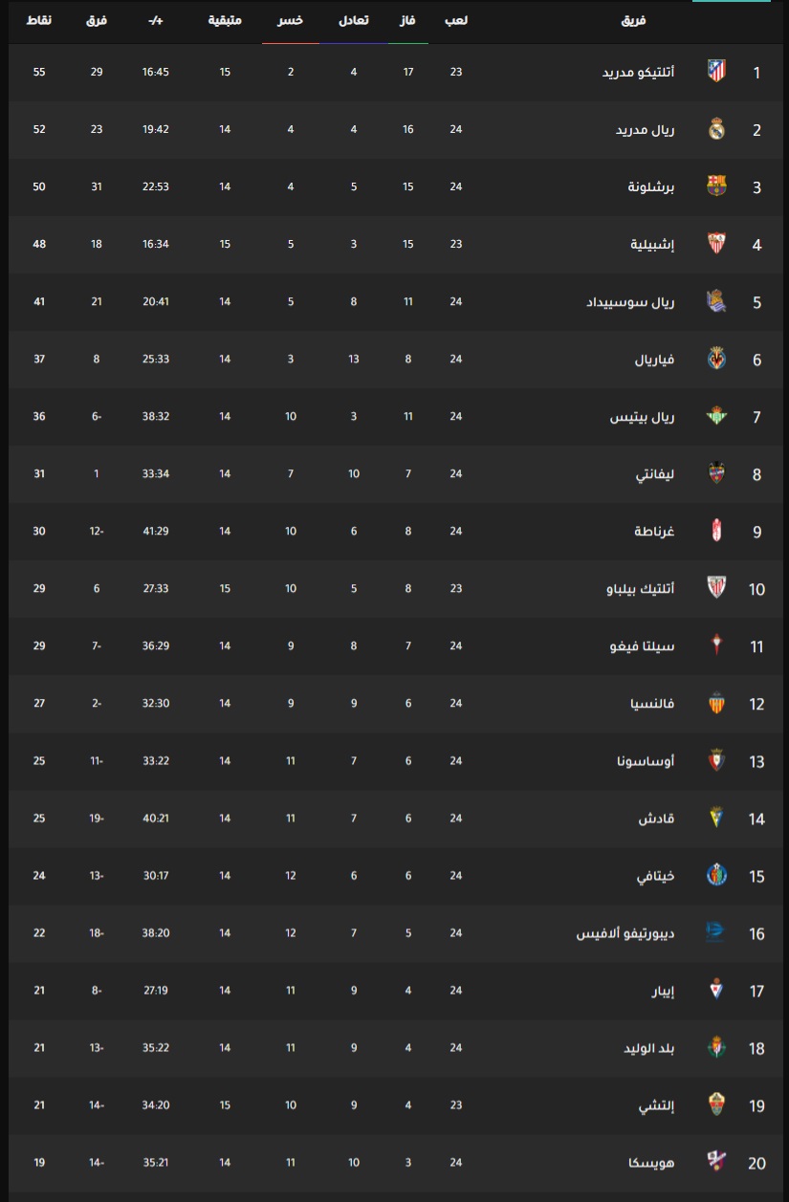
Task: Click the Barcelona club crest
Action: 716,186
